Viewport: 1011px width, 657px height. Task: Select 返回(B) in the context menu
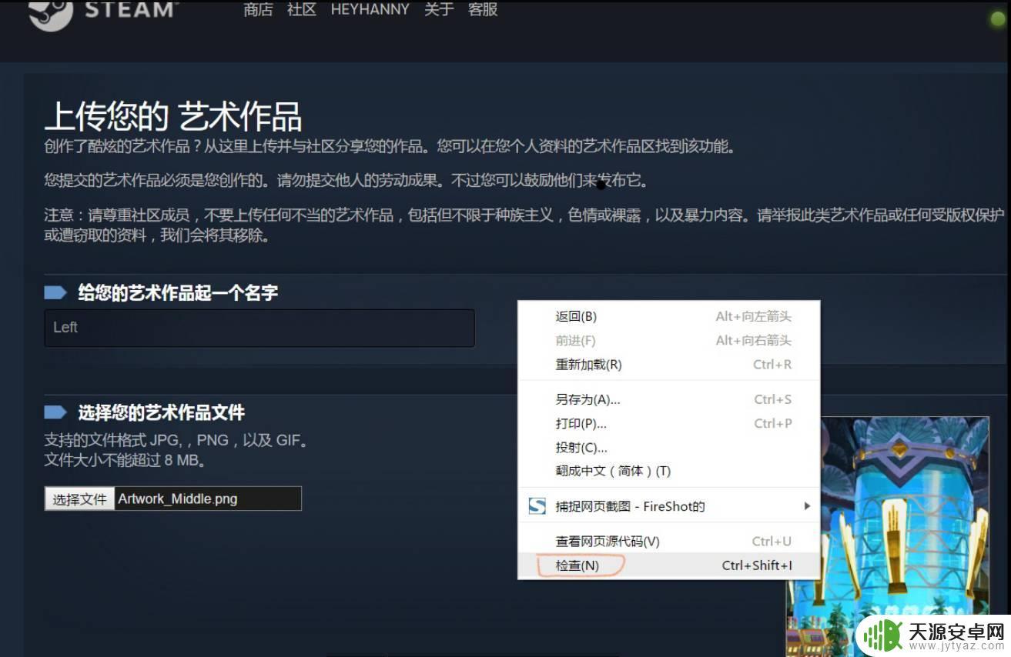(x=668, y=316)
